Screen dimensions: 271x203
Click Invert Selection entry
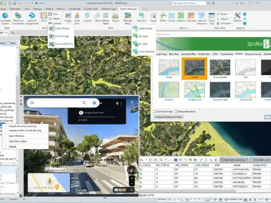tap(143, 51)
